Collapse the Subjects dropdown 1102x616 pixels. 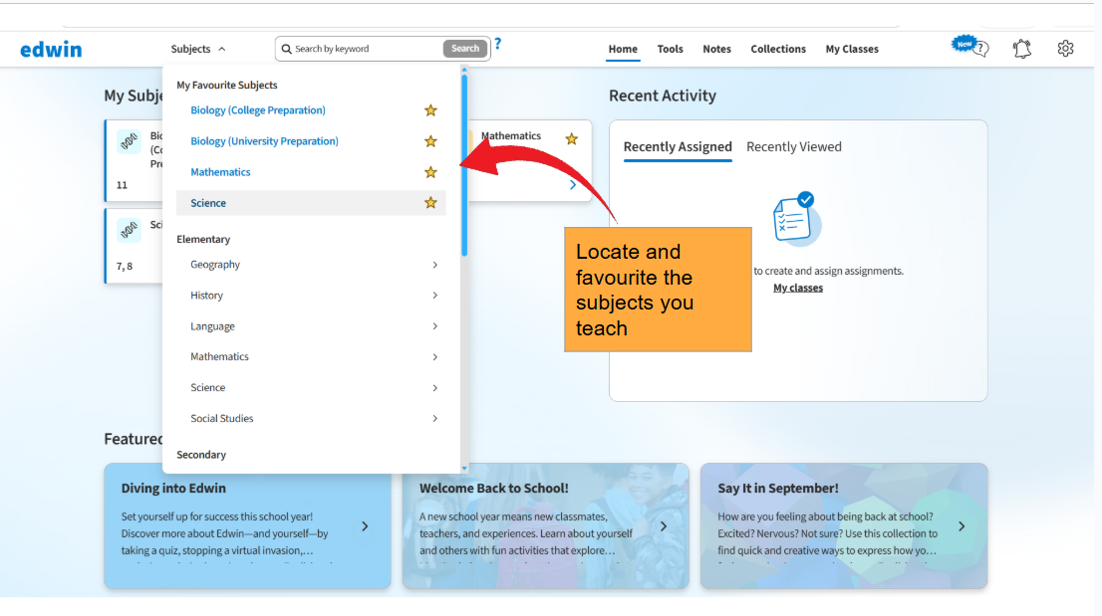(x=198, y=49)
